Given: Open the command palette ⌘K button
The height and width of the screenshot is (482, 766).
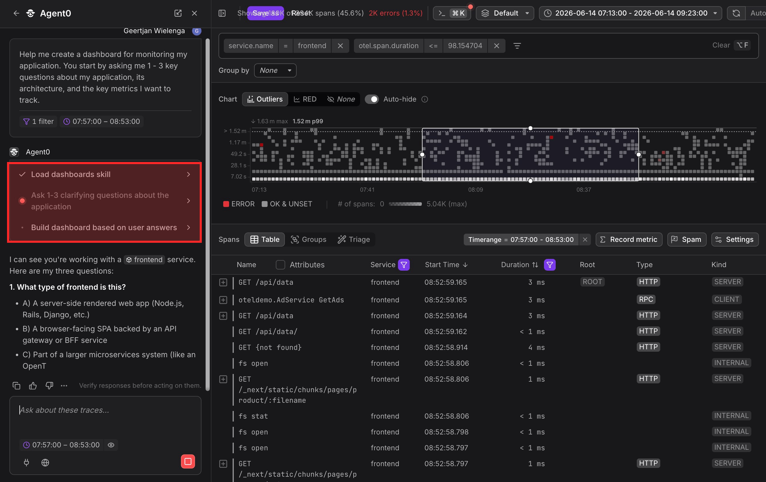Looking at the screenshot, I should tap(451, 13).
